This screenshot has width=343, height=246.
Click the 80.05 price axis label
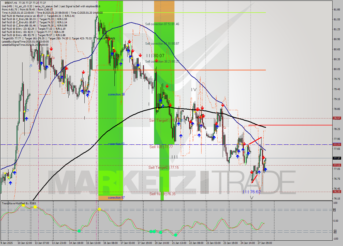[x=337, y=69]
